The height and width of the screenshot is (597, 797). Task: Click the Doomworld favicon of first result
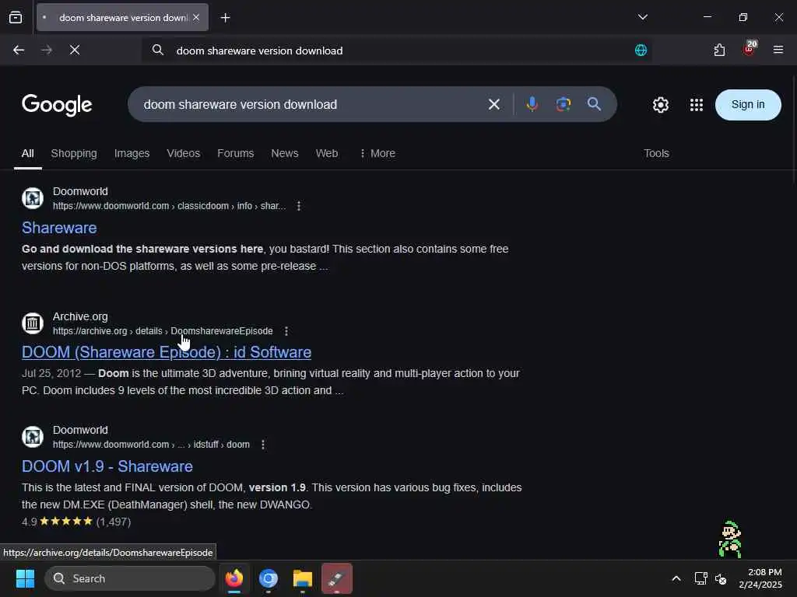(33, 198)
